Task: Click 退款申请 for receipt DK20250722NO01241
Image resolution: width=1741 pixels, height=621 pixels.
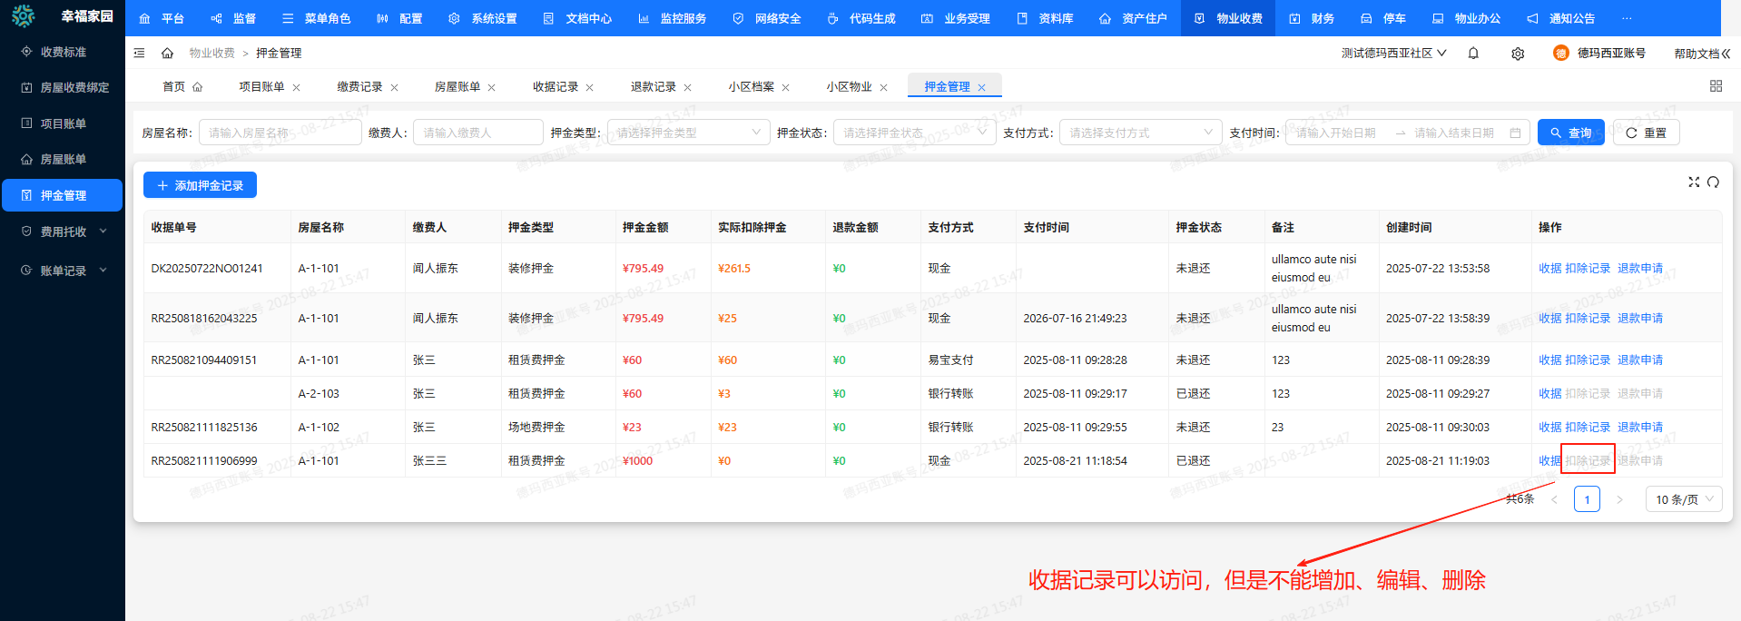Action: pos(1639,269)
